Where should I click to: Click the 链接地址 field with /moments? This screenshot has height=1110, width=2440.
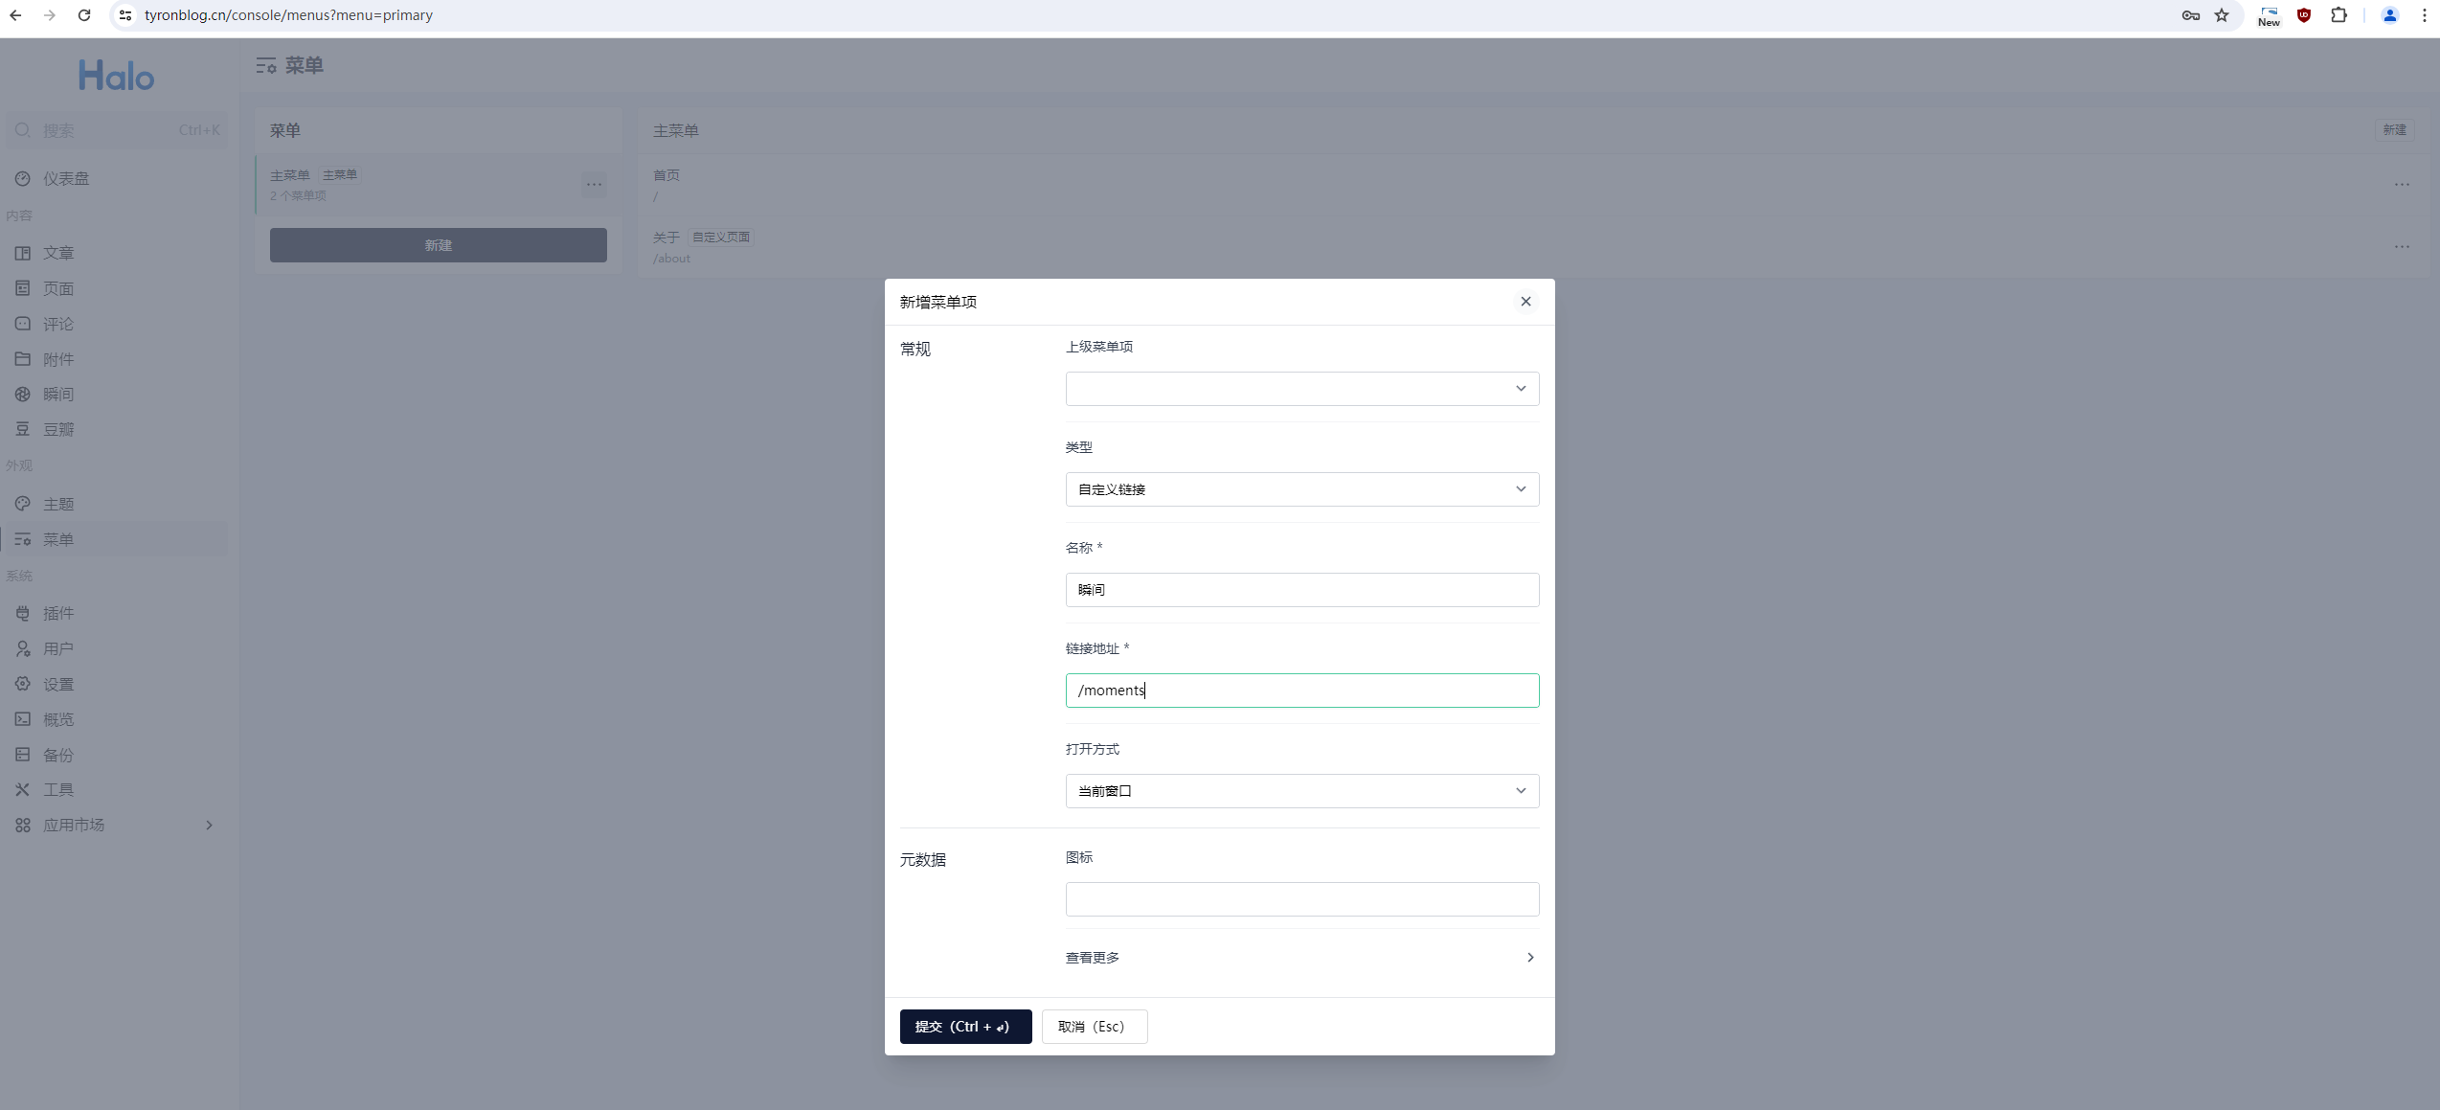point(1301,691)
